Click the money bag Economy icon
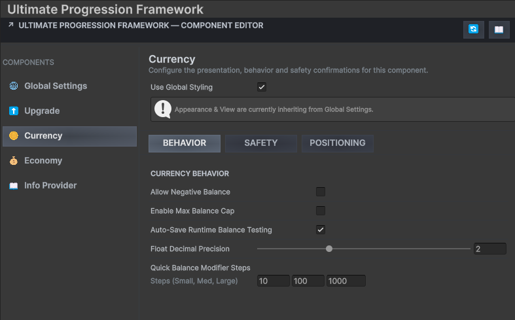The width and height of the screenshot is (515, 320). click(x=14, y=161)
